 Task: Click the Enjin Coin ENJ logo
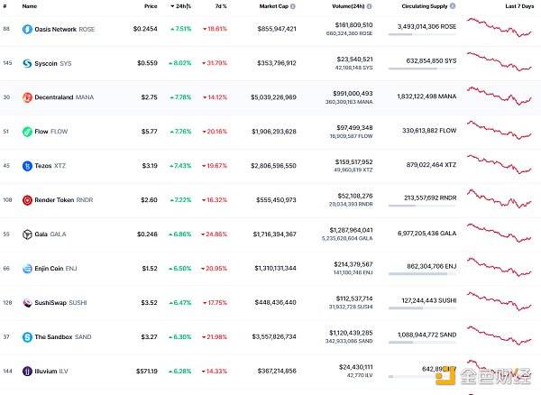pyautogui.click(x=27, y=268)
